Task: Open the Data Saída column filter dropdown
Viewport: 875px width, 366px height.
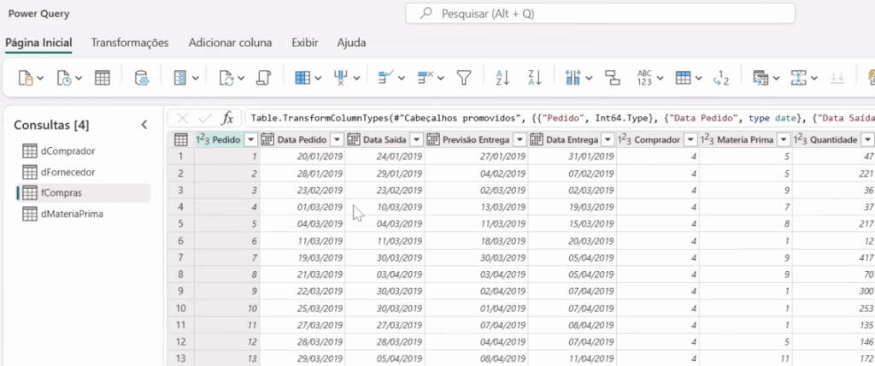Action: coord(416,139)
